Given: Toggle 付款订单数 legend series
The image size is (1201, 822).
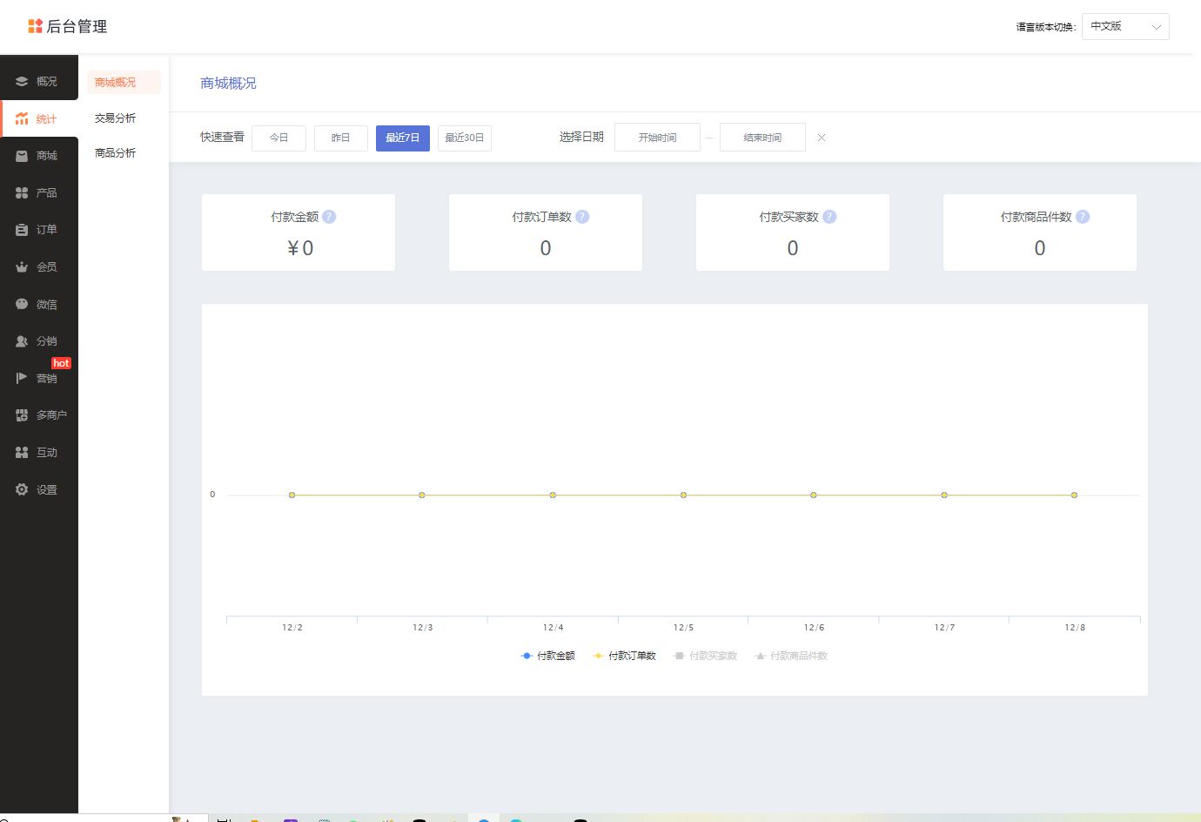Looking at the screenshot, I should [624, 656].
